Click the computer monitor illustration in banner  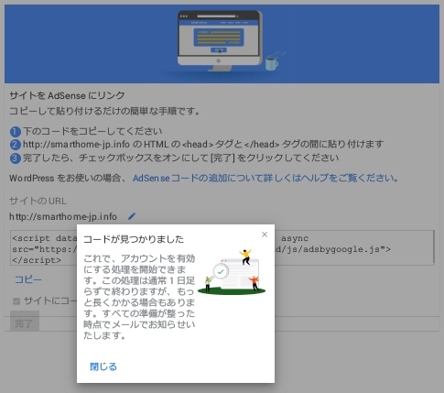pos(219,40)
